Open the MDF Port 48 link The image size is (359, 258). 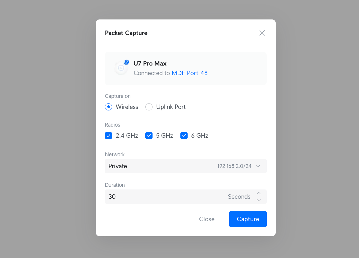tap(190, 73)
